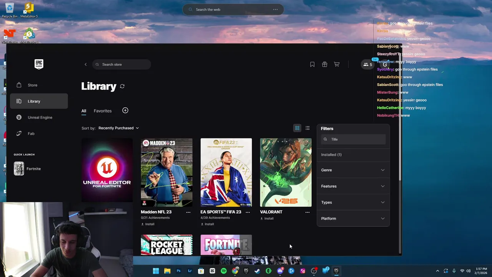Click the Madden NFL 23 title
Screen dimensions: 492x277
[156, 212]
